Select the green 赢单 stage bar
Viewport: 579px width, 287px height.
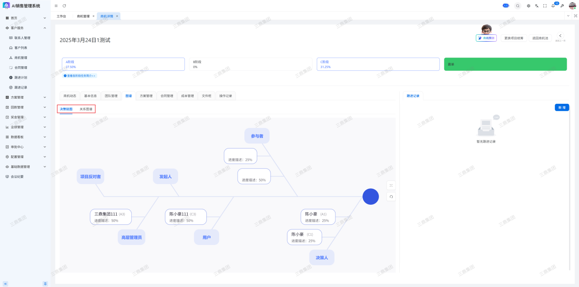[x=505, y=64]
